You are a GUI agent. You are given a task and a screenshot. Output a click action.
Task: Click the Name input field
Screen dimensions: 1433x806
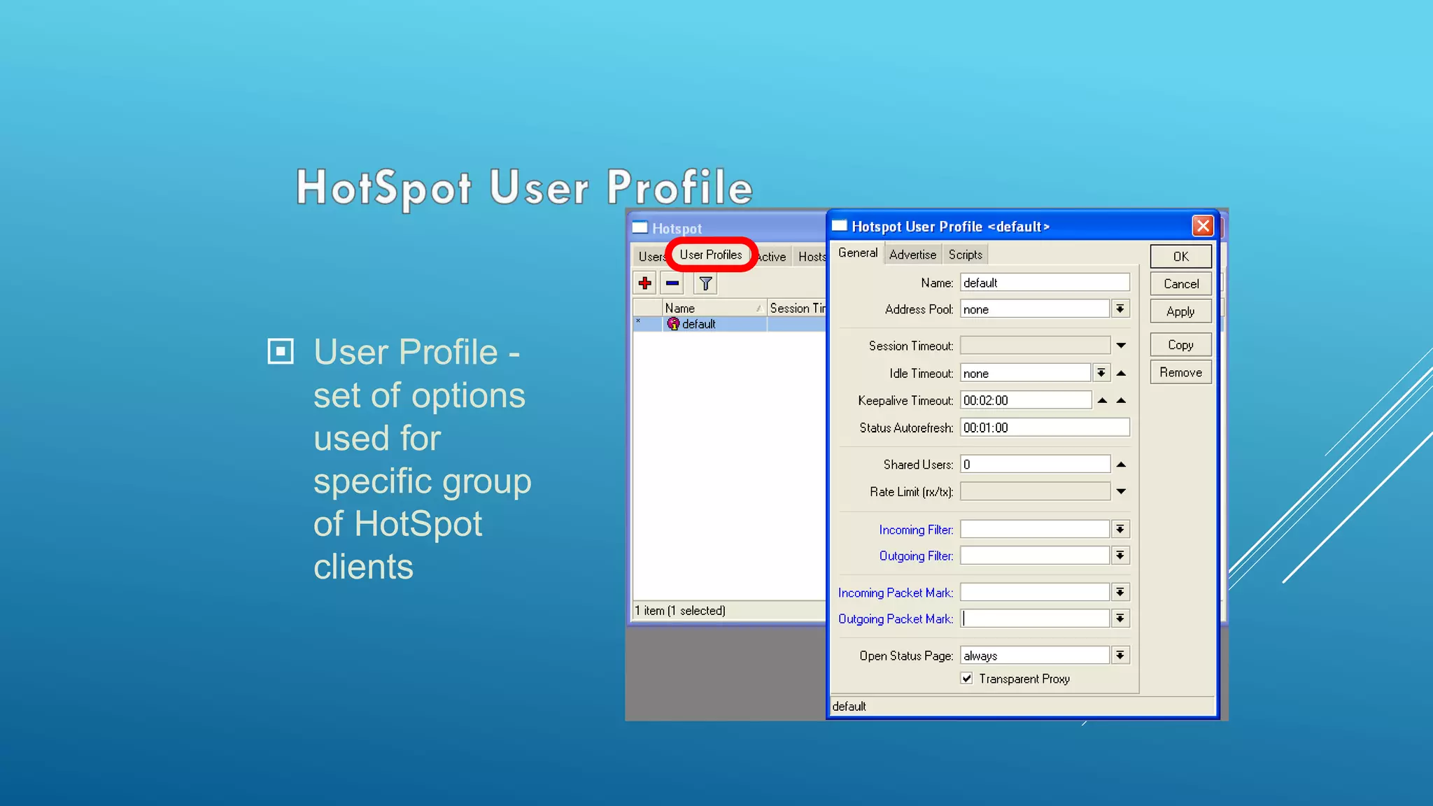coord(1045,283)
